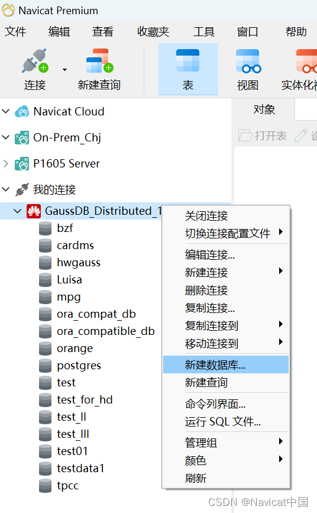Choose 命令列界面... in context menu

[226, 404]
